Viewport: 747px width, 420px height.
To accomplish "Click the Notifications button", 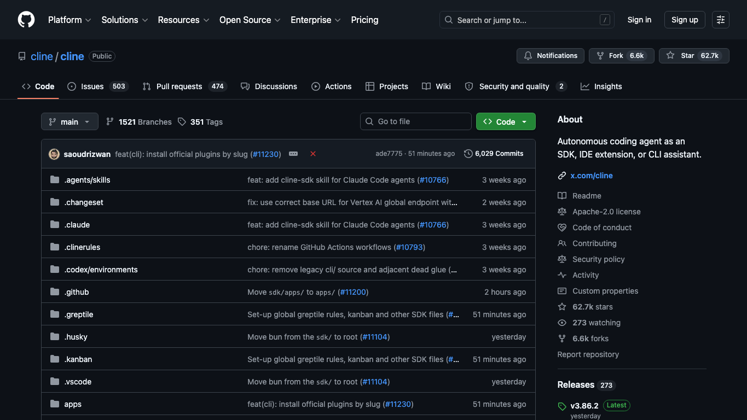I will click(x=551, y=56).
